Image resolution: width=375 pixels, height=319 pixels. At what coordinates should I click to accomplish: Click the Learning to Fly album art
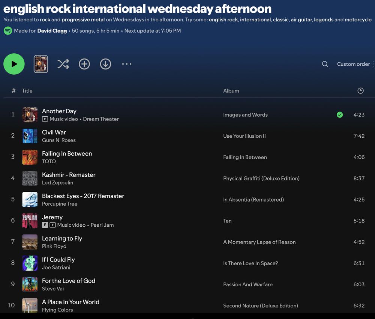coord(30,242)
